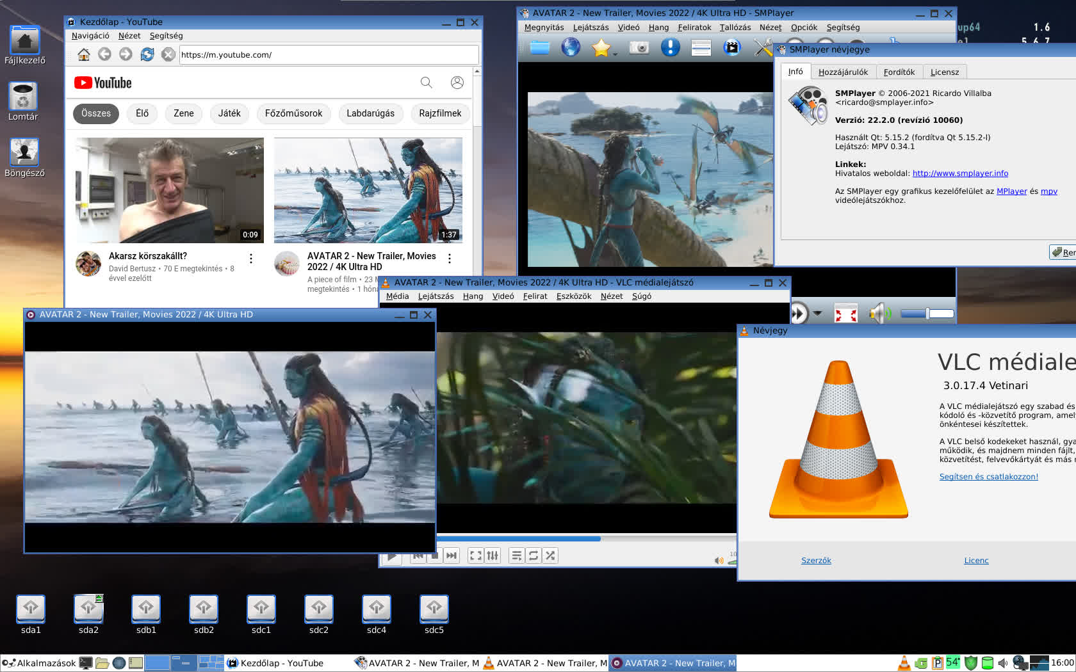1076x672 pixels.
Task: Open the Akarsz körszakállt? video thumbnail
Action: (x=169, y=190)
